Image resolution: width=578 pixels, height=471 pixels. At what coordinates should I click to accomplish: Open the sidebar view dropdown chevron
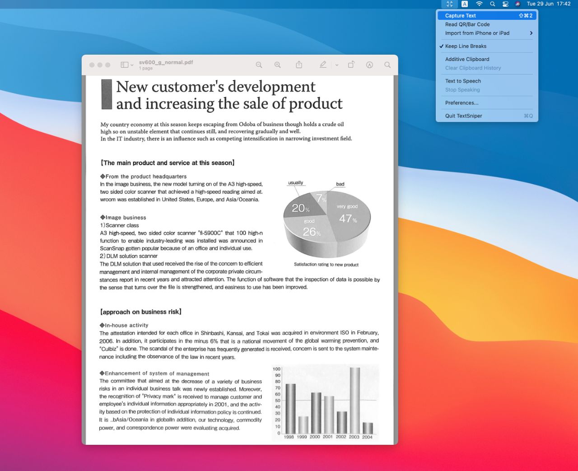tap(132, 65)
